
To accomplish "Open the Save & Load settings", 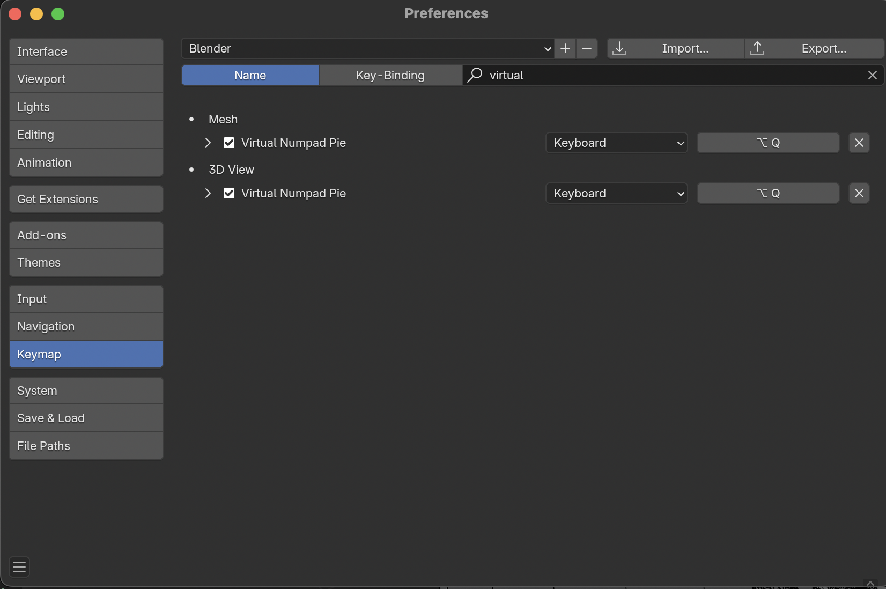I will click(x=85, y=418).
